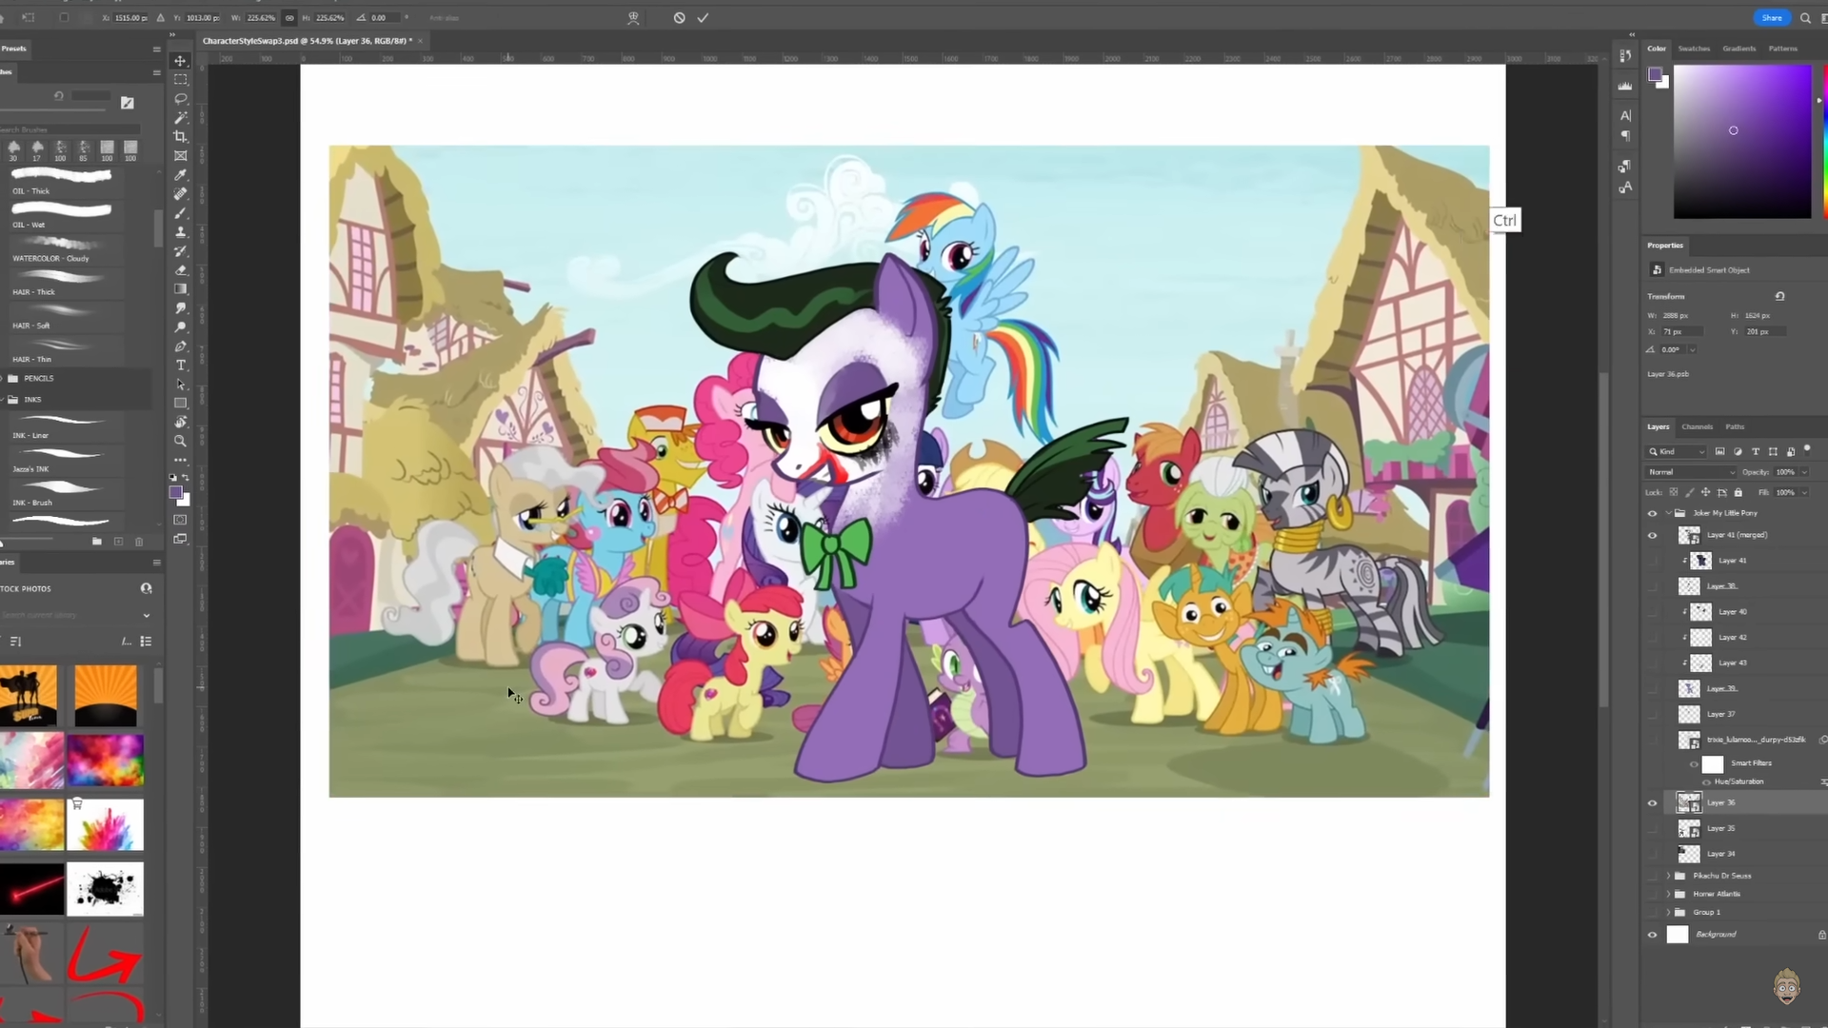Hide the Background layer

coord(1652,935)
